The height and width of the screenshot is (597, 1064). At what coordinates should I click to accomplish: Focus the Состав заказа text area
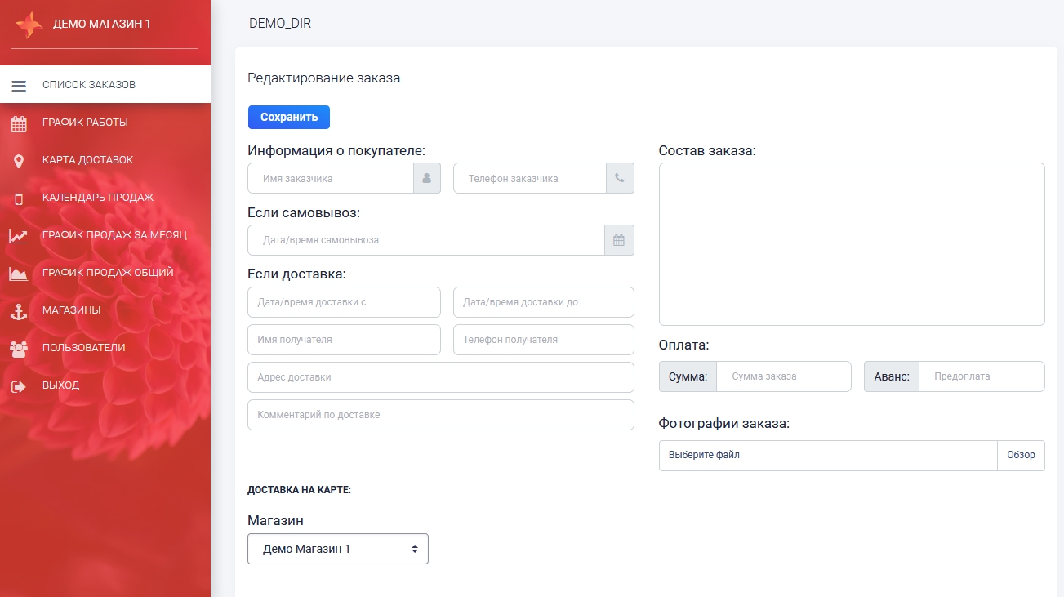coord(851,244)
